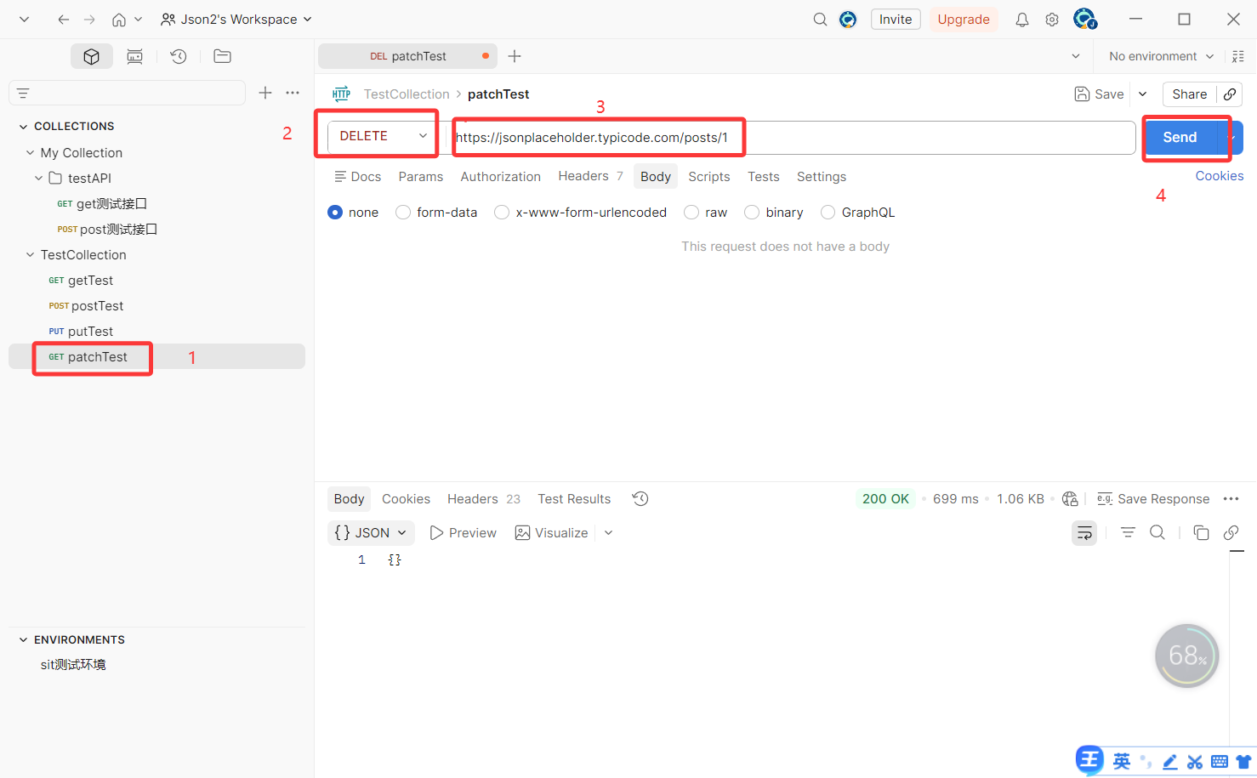The width and height of the screenshot is (1257, 778).
Task: Open the notifications bell
Action: pos(1022,20)
